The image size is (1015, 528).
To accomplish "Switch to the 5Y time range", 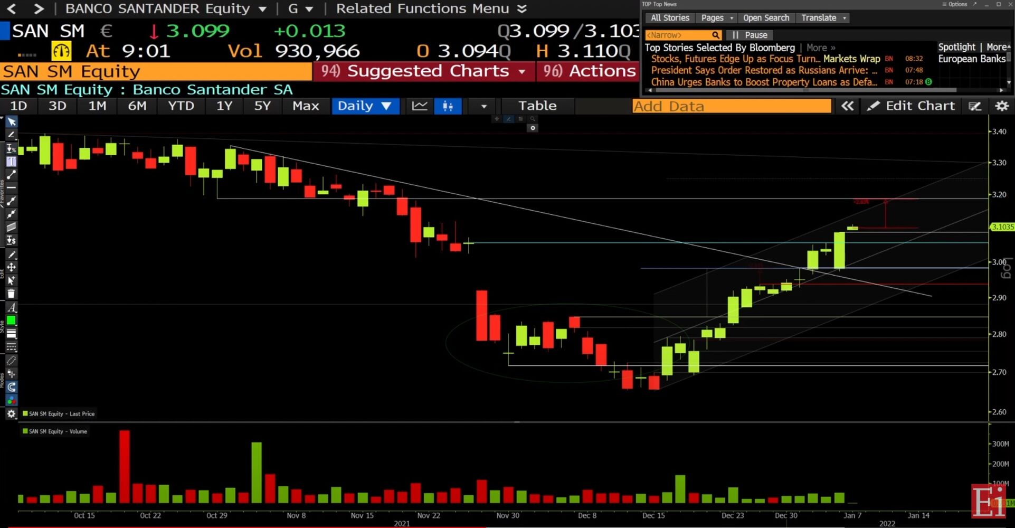I will coord(262,106).
